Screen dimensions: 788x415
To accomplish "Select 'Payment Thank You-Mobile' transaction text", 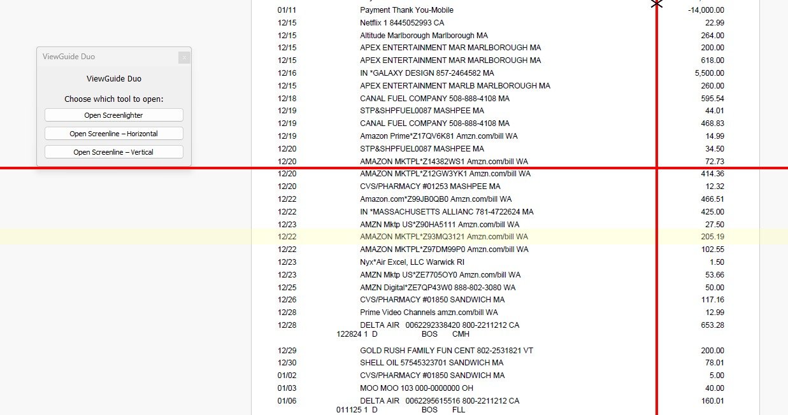I will point(406,10).
